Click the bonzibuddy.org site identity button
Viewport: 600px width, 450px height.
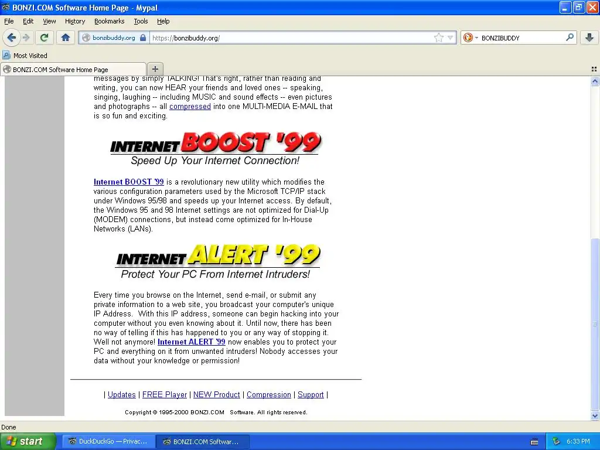click(114, 37)
